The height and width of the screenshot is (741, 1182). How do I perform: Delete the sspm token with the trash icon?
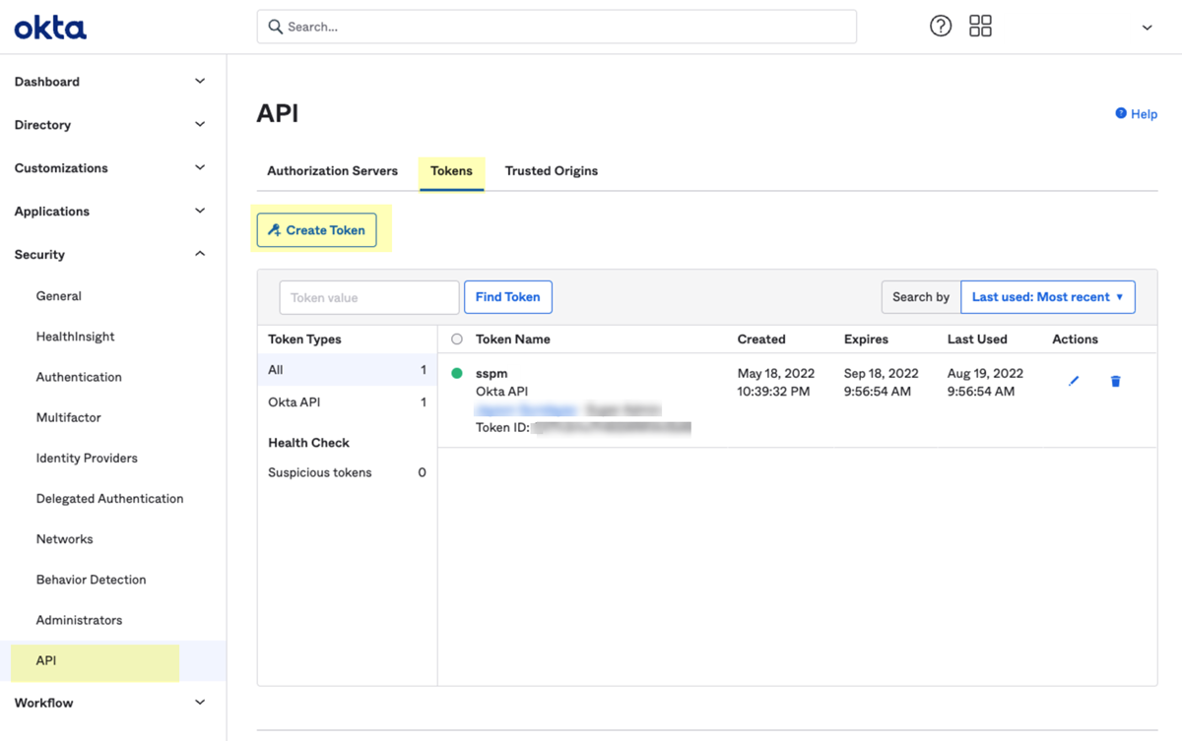(x=1115, y=381)
